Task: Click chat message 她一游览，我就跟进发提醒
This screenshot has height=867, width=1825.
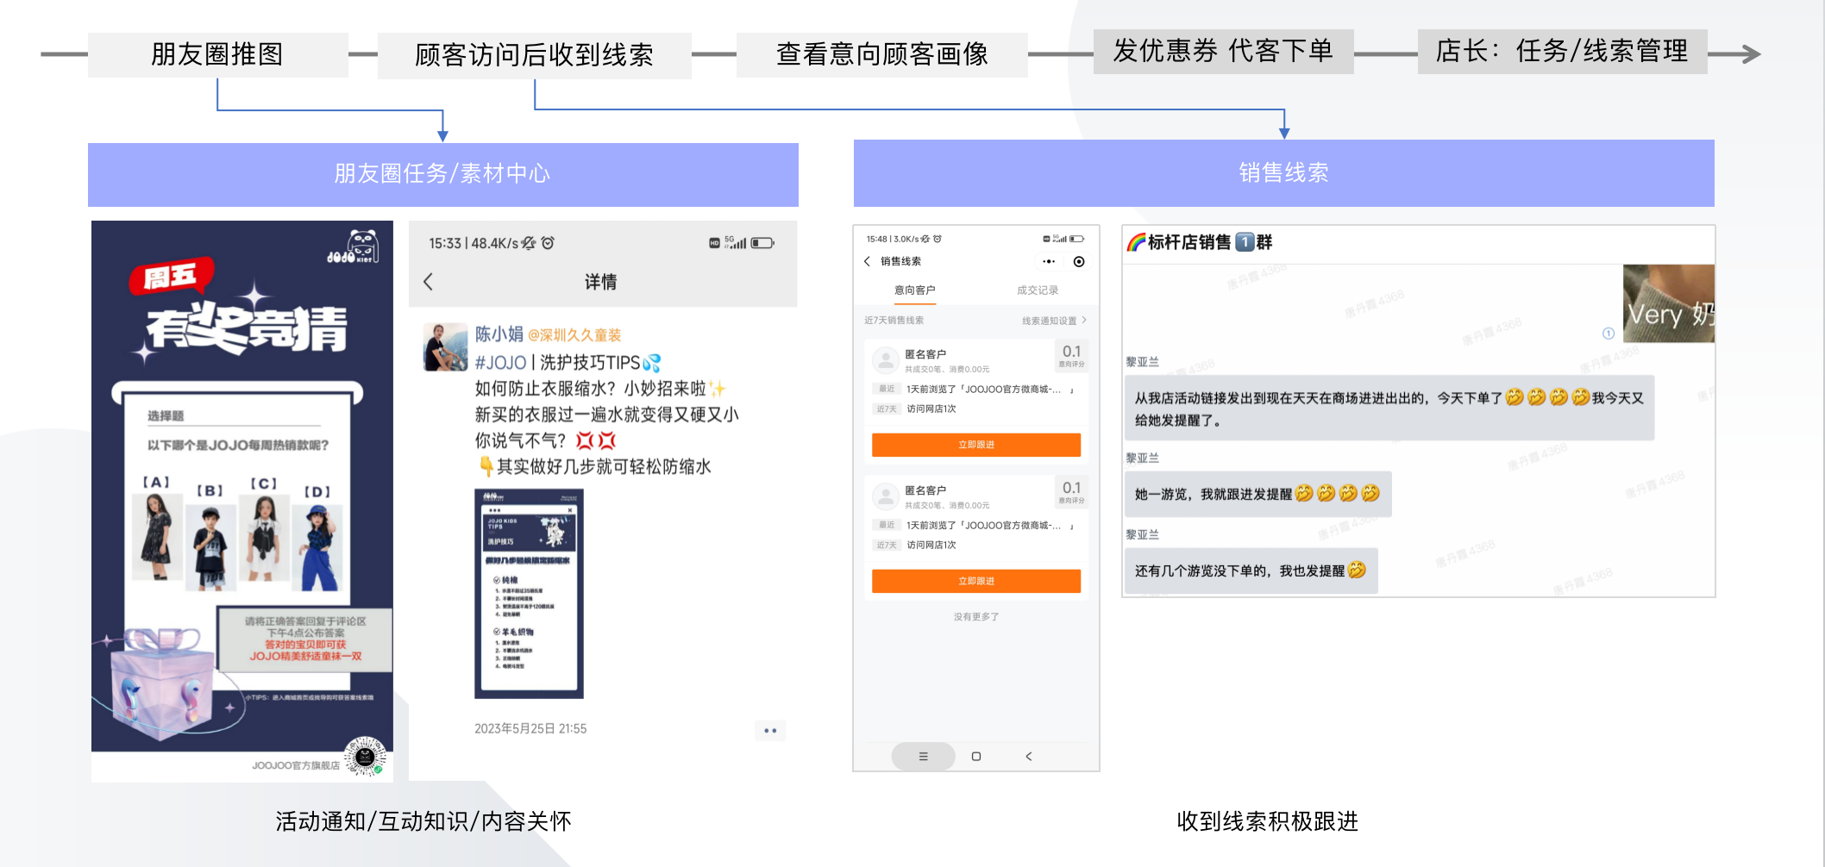Action: [1257, 494]
